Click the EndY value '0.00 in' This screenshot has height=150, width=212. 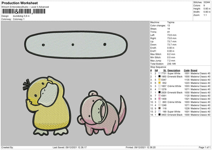coord(171,51)
